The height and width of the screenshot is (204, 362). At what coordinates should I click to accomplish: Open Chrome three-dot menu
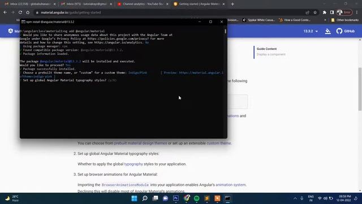357,12
